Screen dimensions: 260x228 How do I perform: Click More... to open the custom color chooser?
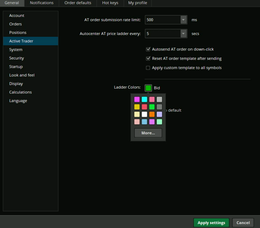click(148, 133)
